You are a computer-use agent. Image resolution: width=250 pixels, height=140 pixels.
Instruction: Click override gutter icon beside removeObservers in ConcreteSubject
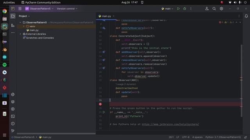(x=104, y=60)
